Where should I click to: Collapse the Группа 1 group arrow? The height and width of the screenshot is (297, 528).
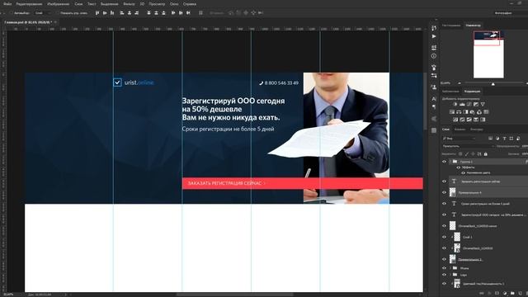450,162
